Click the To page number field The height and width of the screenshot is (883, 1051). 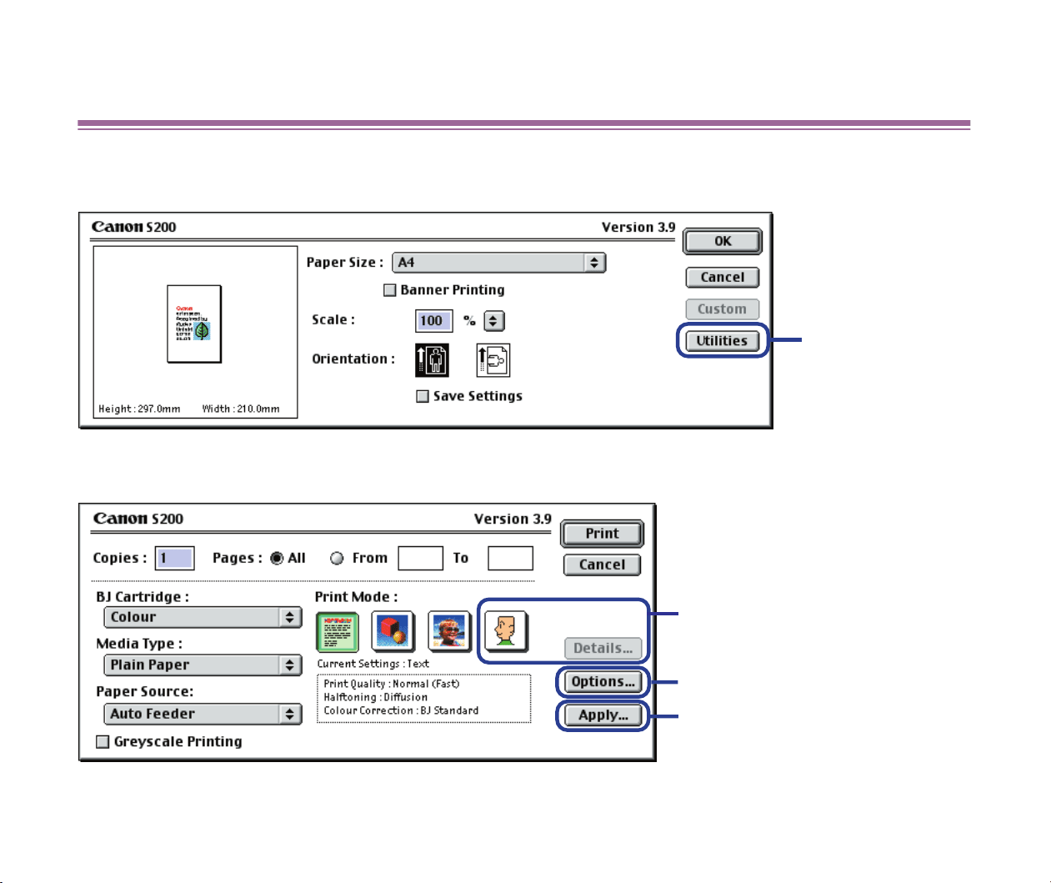(x=510, y=559)
